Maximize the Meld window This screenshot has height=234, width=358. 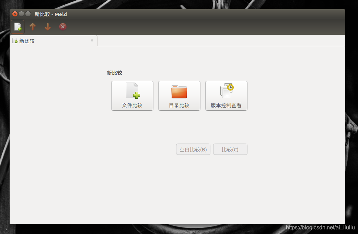coord(28,14)
